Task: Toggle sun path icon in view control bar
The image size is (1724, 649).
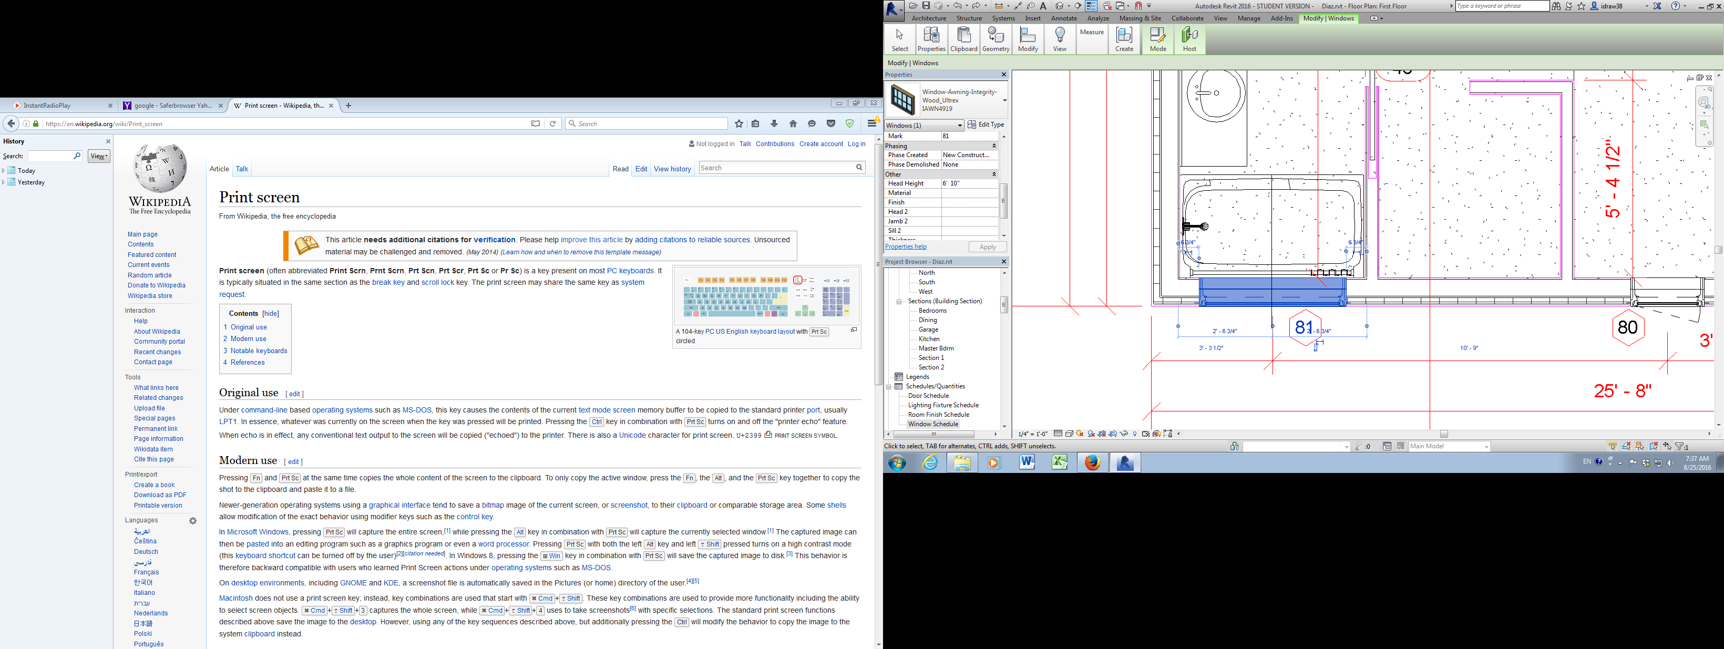Action: pos(1080,434)
